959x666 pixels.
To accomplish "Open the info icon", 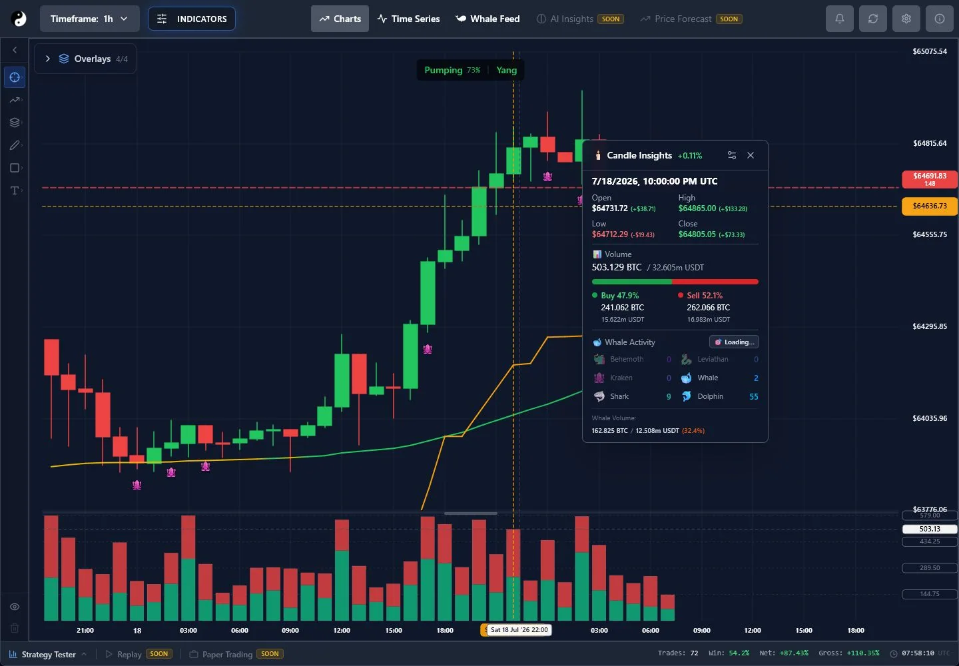I will (x=940, y=19).
